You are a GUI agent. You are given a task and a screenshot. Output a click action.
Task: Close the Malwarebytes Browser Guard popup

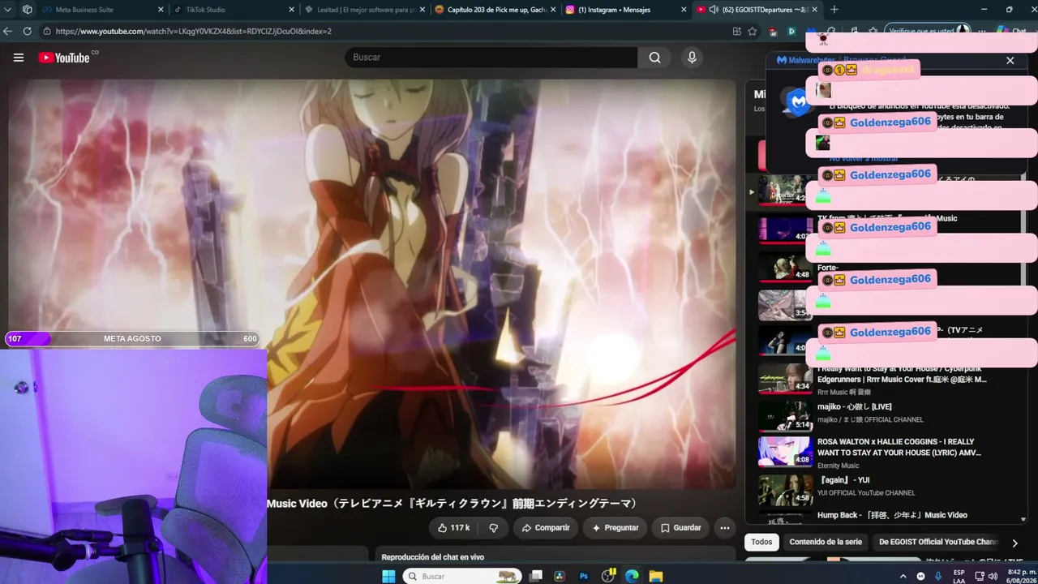pos(1010,60)
